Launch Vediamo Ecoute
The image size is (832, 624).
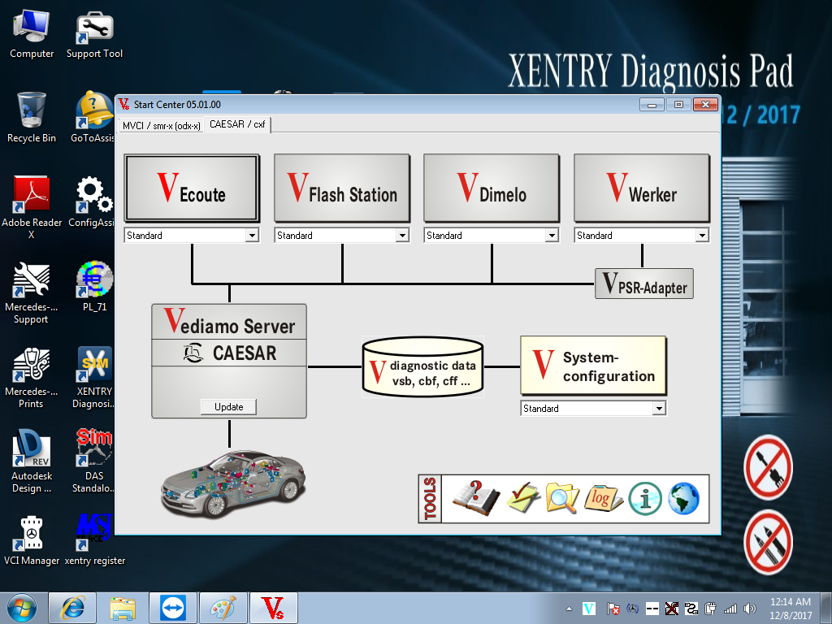click(192, 188)
